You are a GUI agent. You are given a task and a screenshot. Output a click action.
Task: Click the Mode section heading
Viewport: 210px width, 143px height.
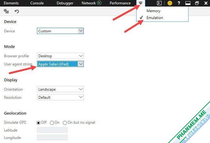coord(9,46)
